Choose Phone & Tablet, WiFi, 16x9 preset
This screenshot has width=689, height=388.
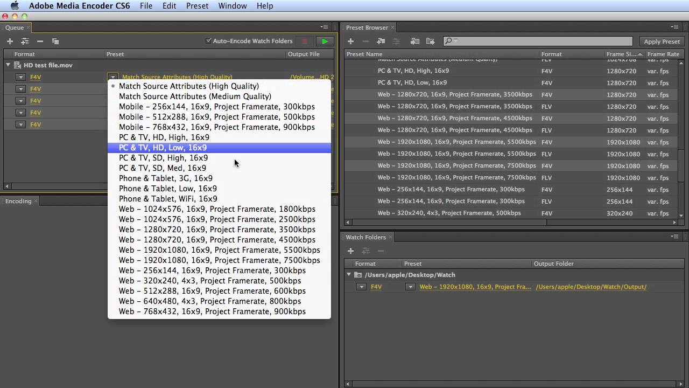(219, 199)
